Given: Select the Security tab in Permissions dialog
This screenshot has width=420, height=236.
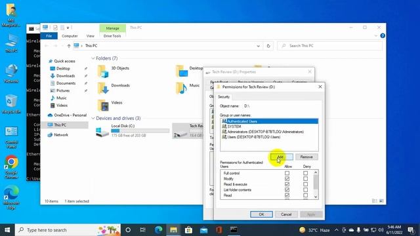Looking at the screenshot, I should [x=224, y=97].
